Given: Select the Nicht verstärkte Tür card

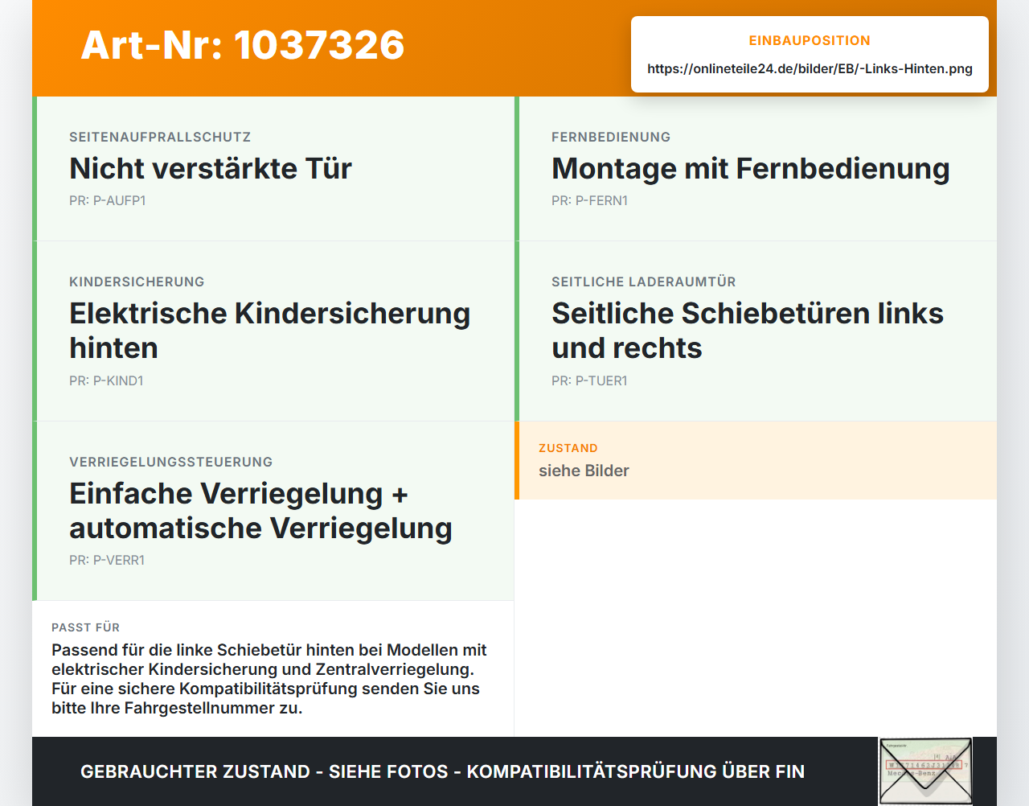Looking at the screenshot, I should pyautogui.click(x=273, y=169).
